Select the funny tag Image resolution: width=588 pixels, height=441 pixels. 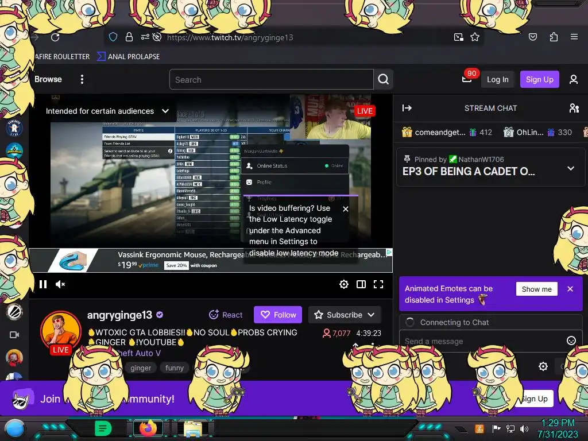(x=175, y=368)
